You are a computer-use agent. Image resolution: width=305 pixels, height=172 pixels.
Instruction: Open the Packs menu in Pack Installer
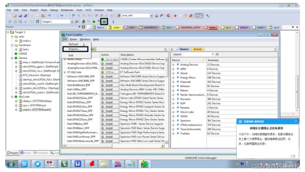73,39
